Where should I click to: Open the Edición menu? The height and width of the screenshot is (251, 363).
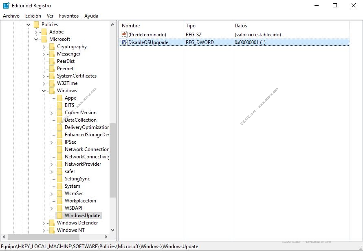pyautogui.click(x=33, y=16)
